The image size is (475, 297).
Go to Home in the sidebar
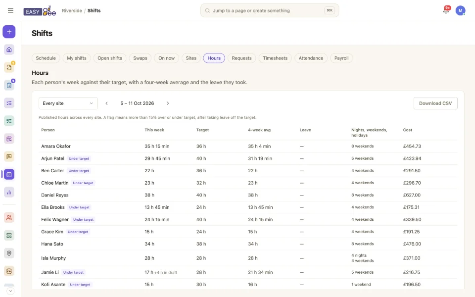(x=9, y=49)
